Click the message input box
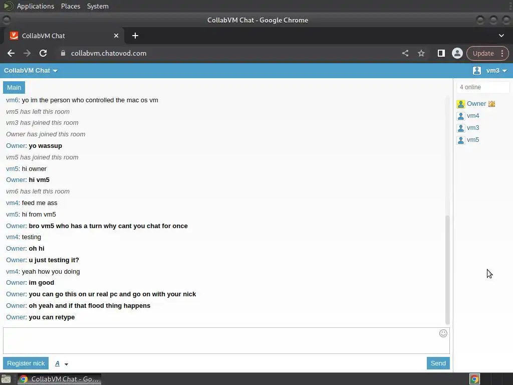 (226, 340)
